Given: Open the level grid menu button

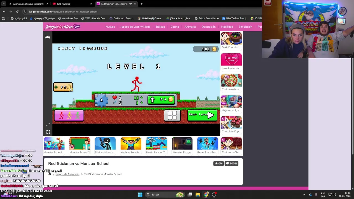Looking at the screenshot, I should tap(172, 116).
